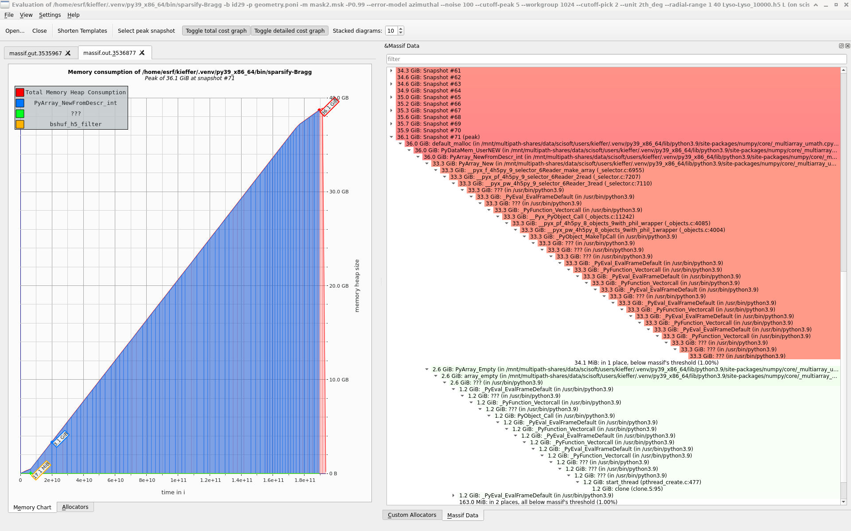851x531 pixels.
Task: Open the Help menu
Action: [x=73, y=15]
